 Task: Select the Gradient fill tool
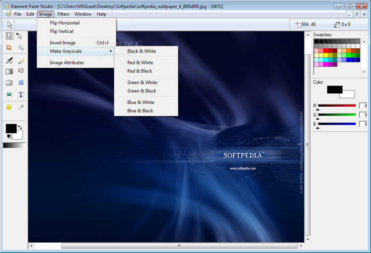[x=9, y=71]
